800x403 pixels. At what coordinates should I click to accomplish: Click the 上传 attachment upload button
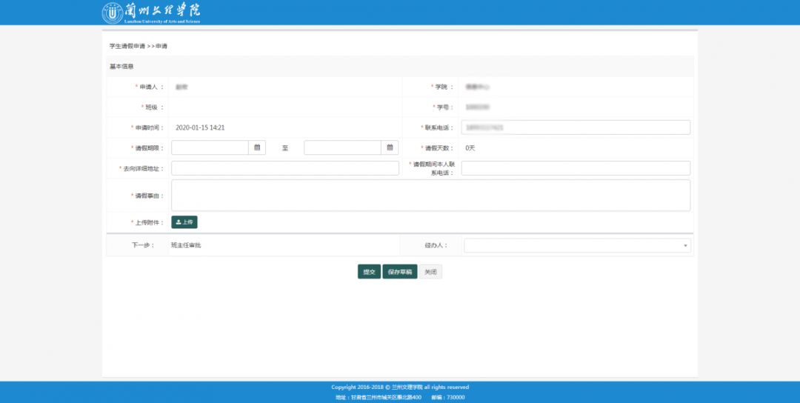(x=184, y=222)
